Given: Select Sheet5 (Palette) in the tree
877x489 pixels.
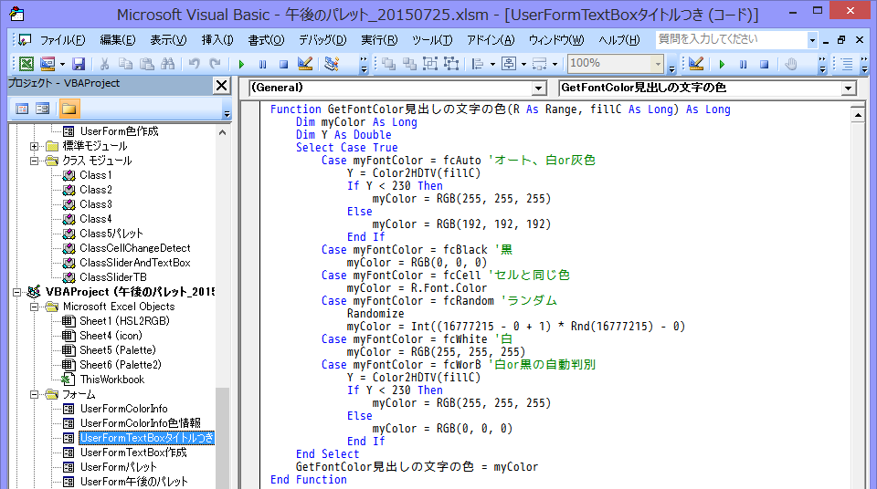Looking at the screenshot, I should click(x=118, y=349).
